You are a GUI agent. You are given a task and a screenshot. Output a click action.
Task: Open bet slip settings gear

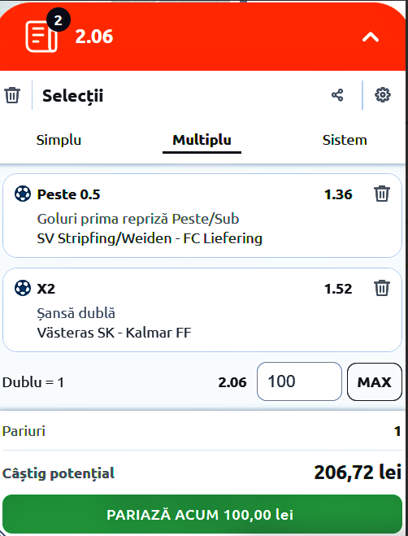pyautogui.click(x=383, y=94)
